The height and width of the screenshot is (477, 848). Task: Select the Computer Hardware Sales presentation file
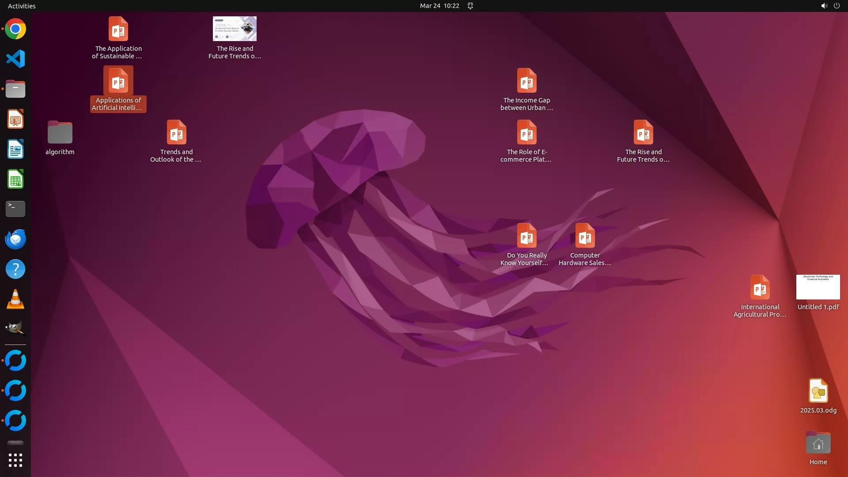coord(585,236)
